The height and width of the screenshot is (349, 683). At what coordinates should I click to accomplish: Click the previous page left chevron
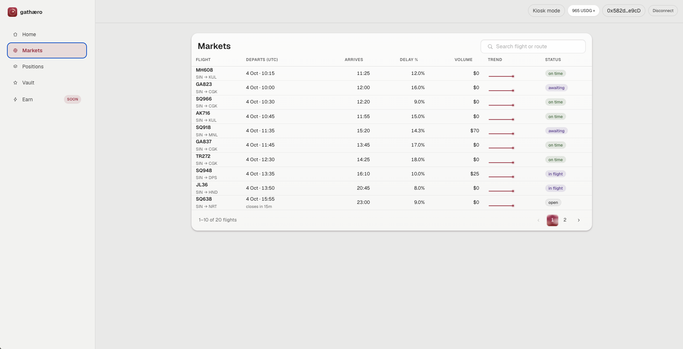[x=538, y=220]
